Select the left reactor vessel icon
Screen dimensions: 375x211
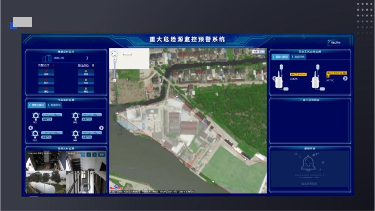coord(280,77)
